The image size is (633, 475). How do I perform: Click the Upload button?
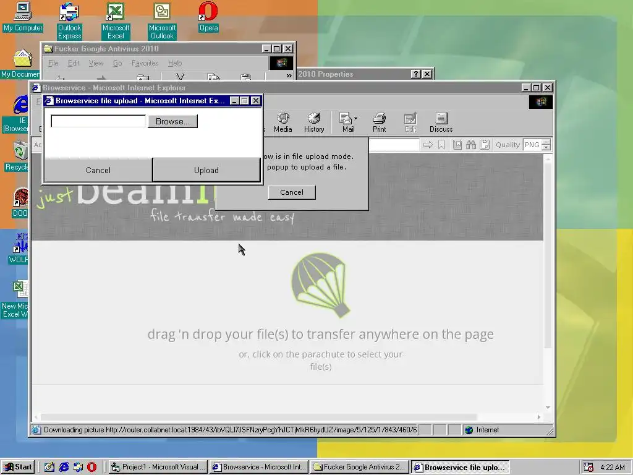[206, 170]
